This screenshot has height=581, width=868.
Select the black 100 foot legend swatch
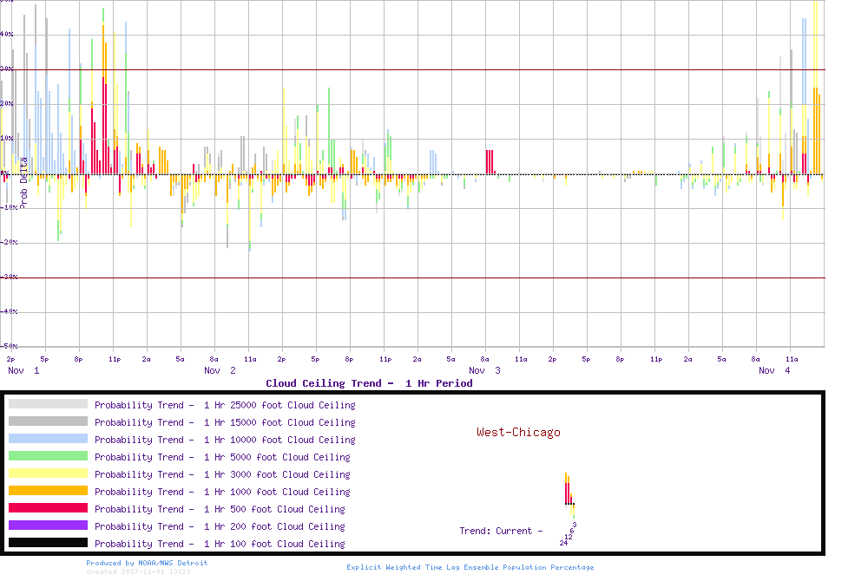pyautogui.click(x=48, y=543)
